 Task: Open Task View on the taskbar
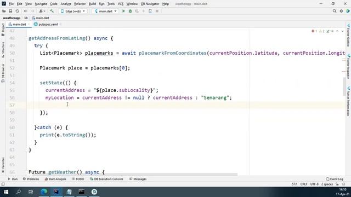(x=31, y=192)
